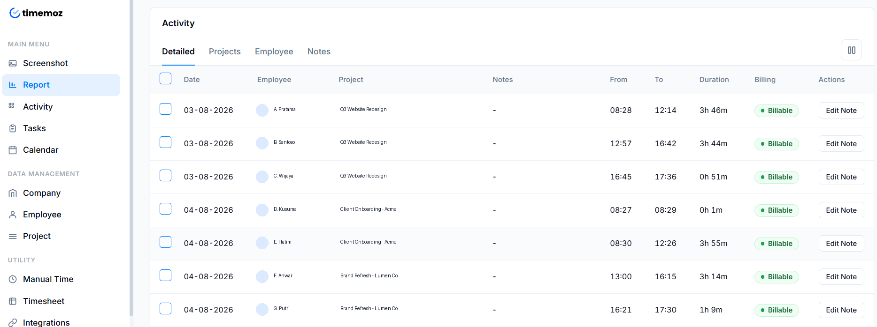This screenshot has width=877, height=327.
Task: Click the '16:21' start time
Action: click(621, 310)
